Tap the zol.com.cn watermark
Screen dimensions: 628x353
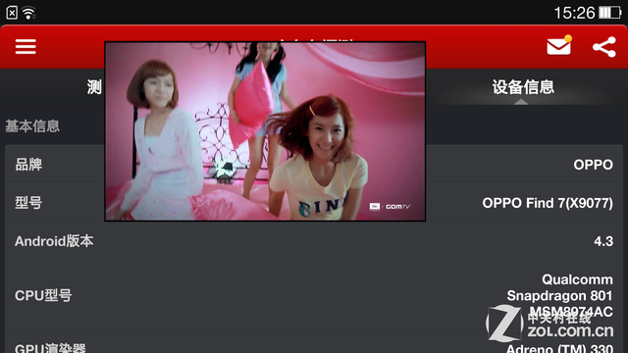click(549, 324)
